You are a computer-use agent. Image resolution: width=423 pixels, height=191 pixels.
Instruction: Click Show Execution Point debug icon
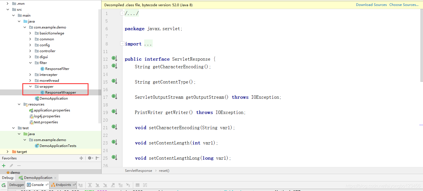click(x=81, y=185)
